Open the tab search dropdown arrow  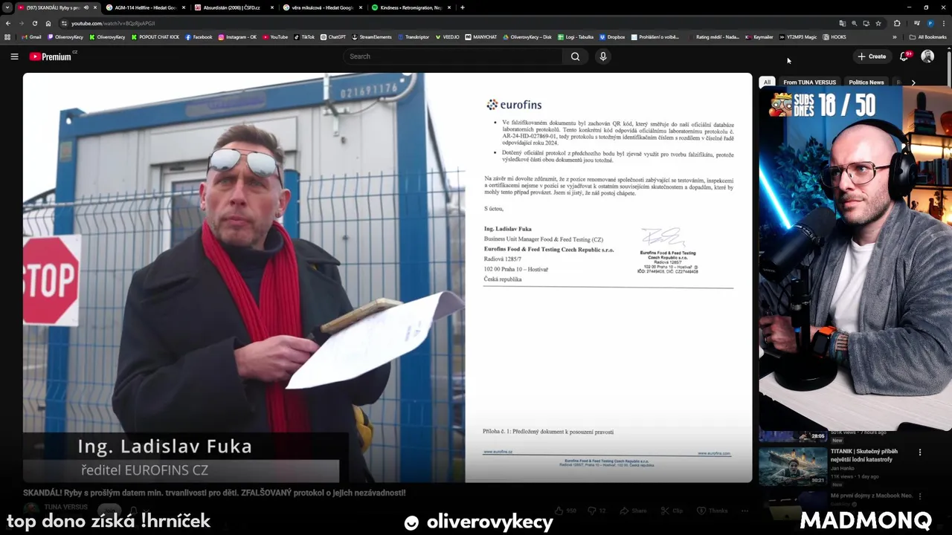pyautogui.click(x=7, y=7)
